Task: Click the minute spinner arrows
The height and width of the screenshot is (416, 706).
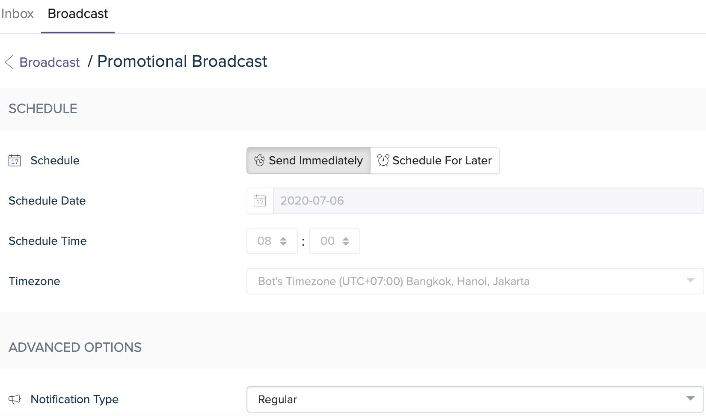Action: 346,241
